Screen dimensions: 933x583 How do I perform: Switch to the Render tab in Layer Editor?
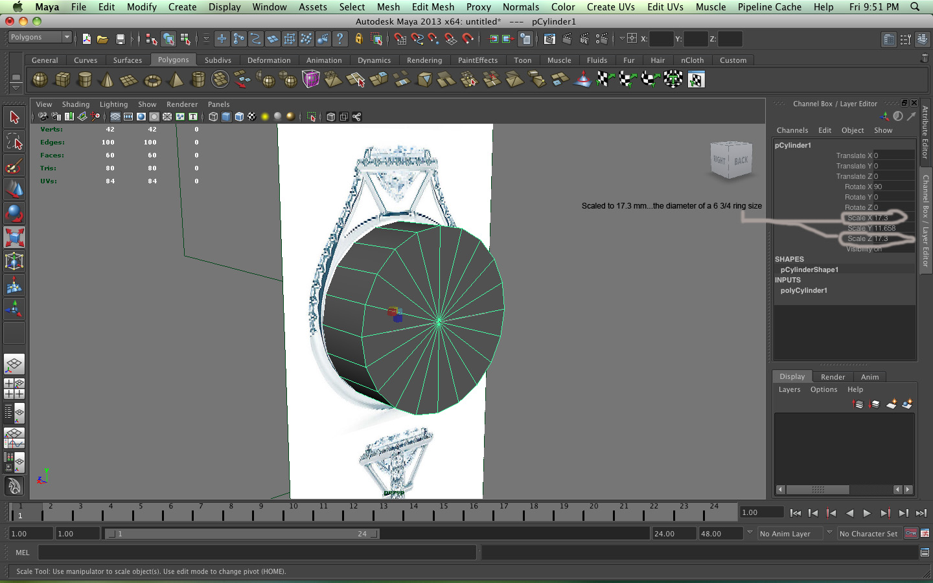click(x=833, y=376)
